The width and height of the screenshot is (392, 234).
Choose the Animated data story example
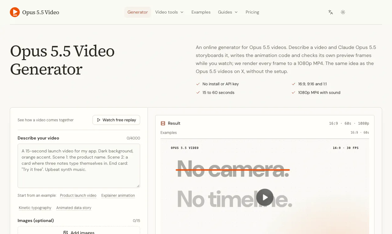pos(74,208)
